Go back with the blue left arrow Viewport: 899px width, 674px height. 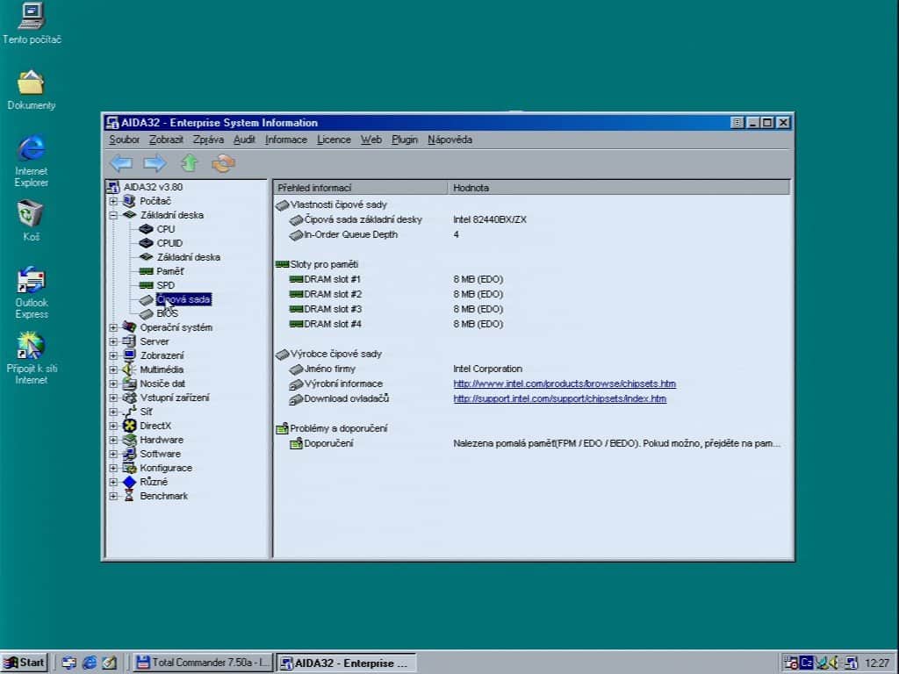(x=121, y=163)
